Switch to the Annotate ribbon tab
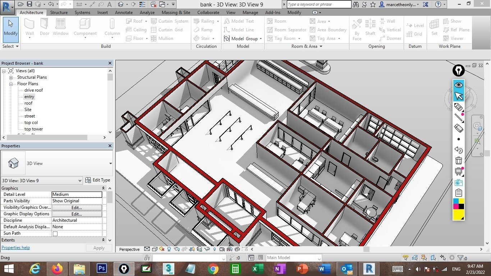 tap(124, 12)
